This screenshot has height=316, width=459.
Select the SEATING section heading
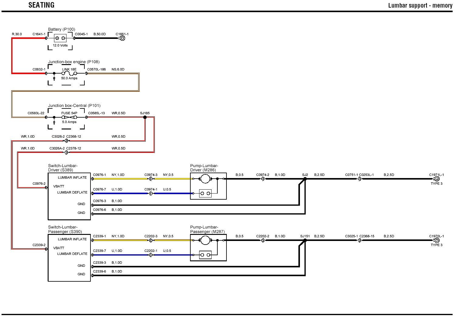(41, 5)
